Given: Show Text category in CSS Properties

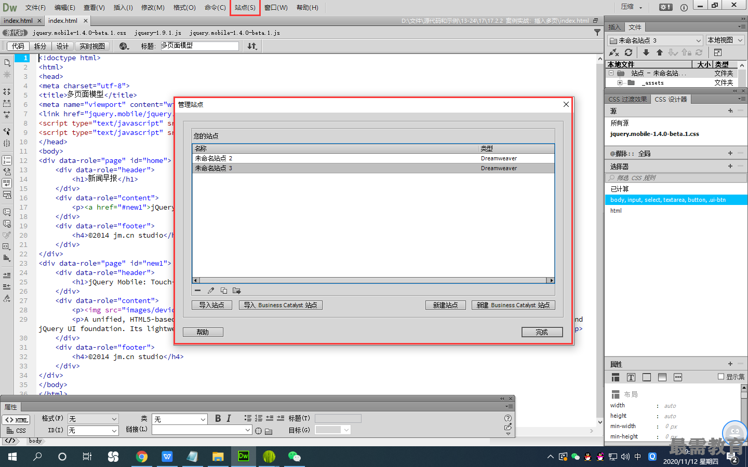Looking at the screenshot, I should (631, 377).
